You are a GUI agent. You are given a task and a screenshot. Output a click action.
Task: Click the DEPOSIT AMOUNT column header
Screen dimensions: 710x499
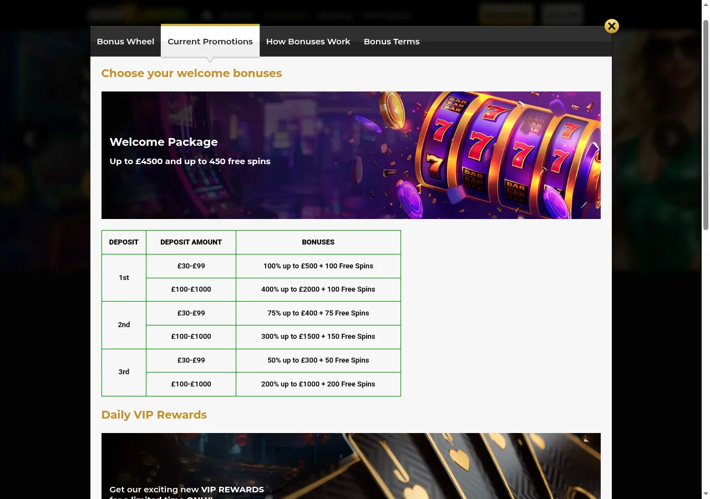click(x=191, y=242)
